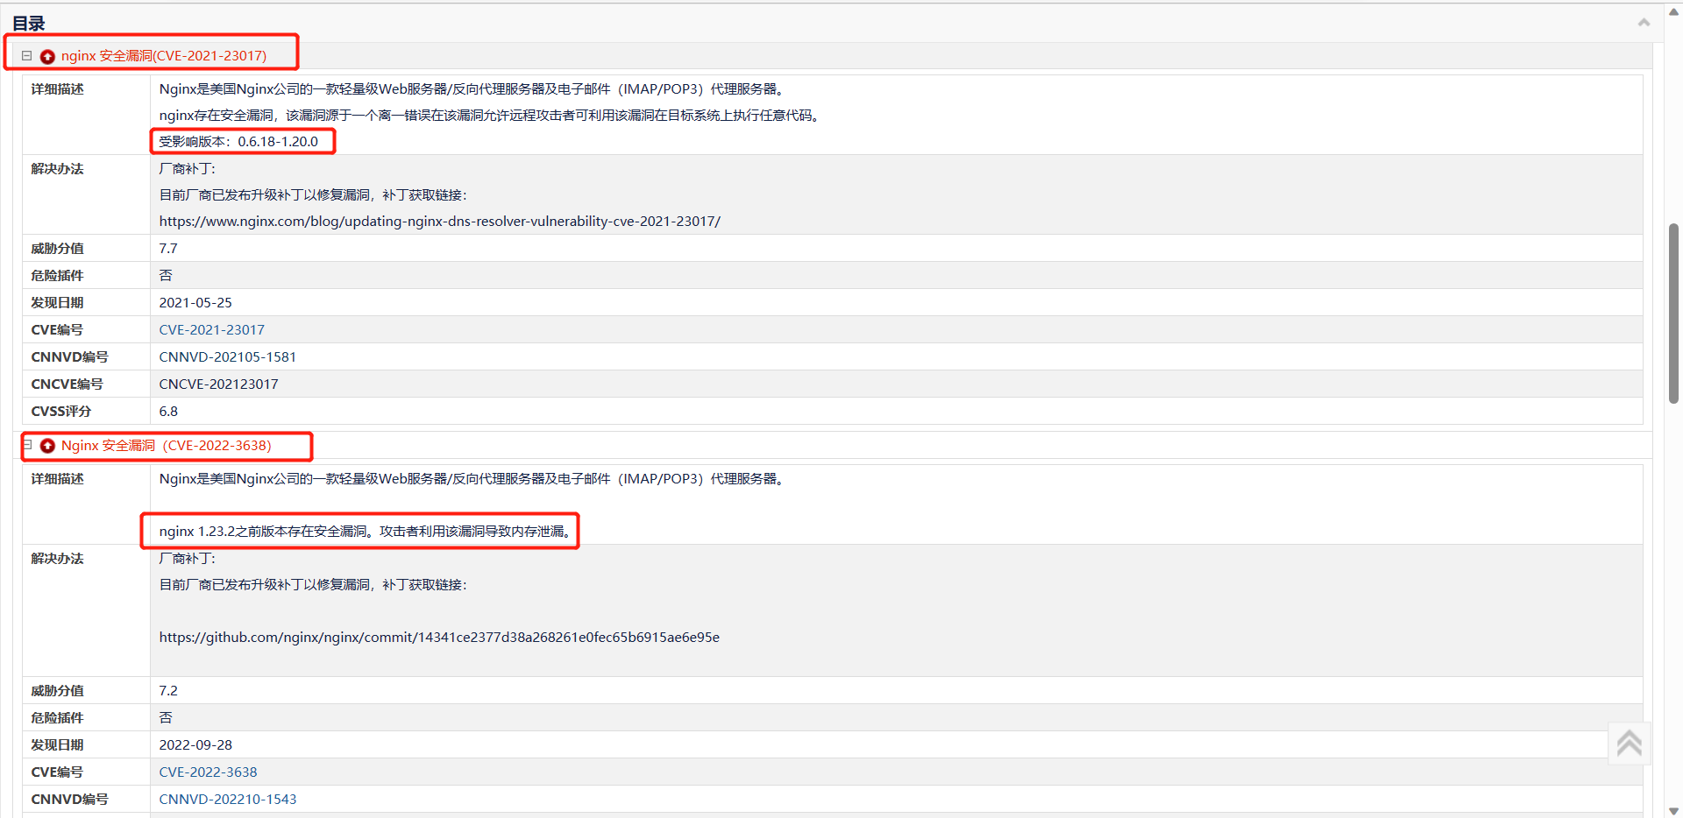Screen dimensions: 1683x818
Task: Click the nginx.com DNS resolver patch URL
Action: pyautogui.click(x=440, y=222)
